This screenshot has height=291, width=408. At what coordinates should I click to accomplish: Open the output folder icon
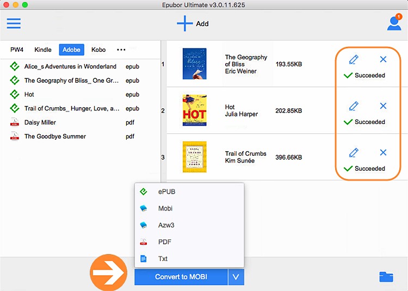point(386,277)
